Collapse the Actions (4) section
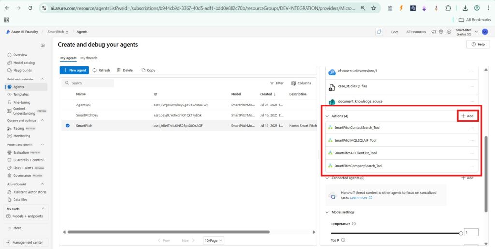495x249 pixels. (327, 116)
